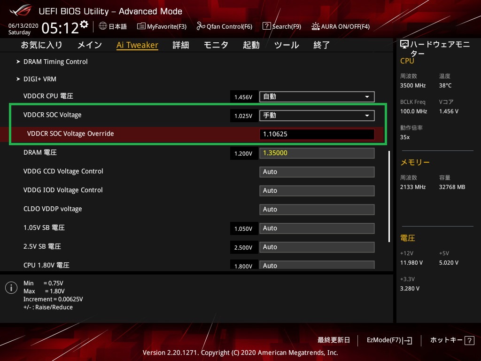The width and height of the screenshot is (481, 361).
Task: Click the 32768 MB memory capacity
Action: coord(452,187)
